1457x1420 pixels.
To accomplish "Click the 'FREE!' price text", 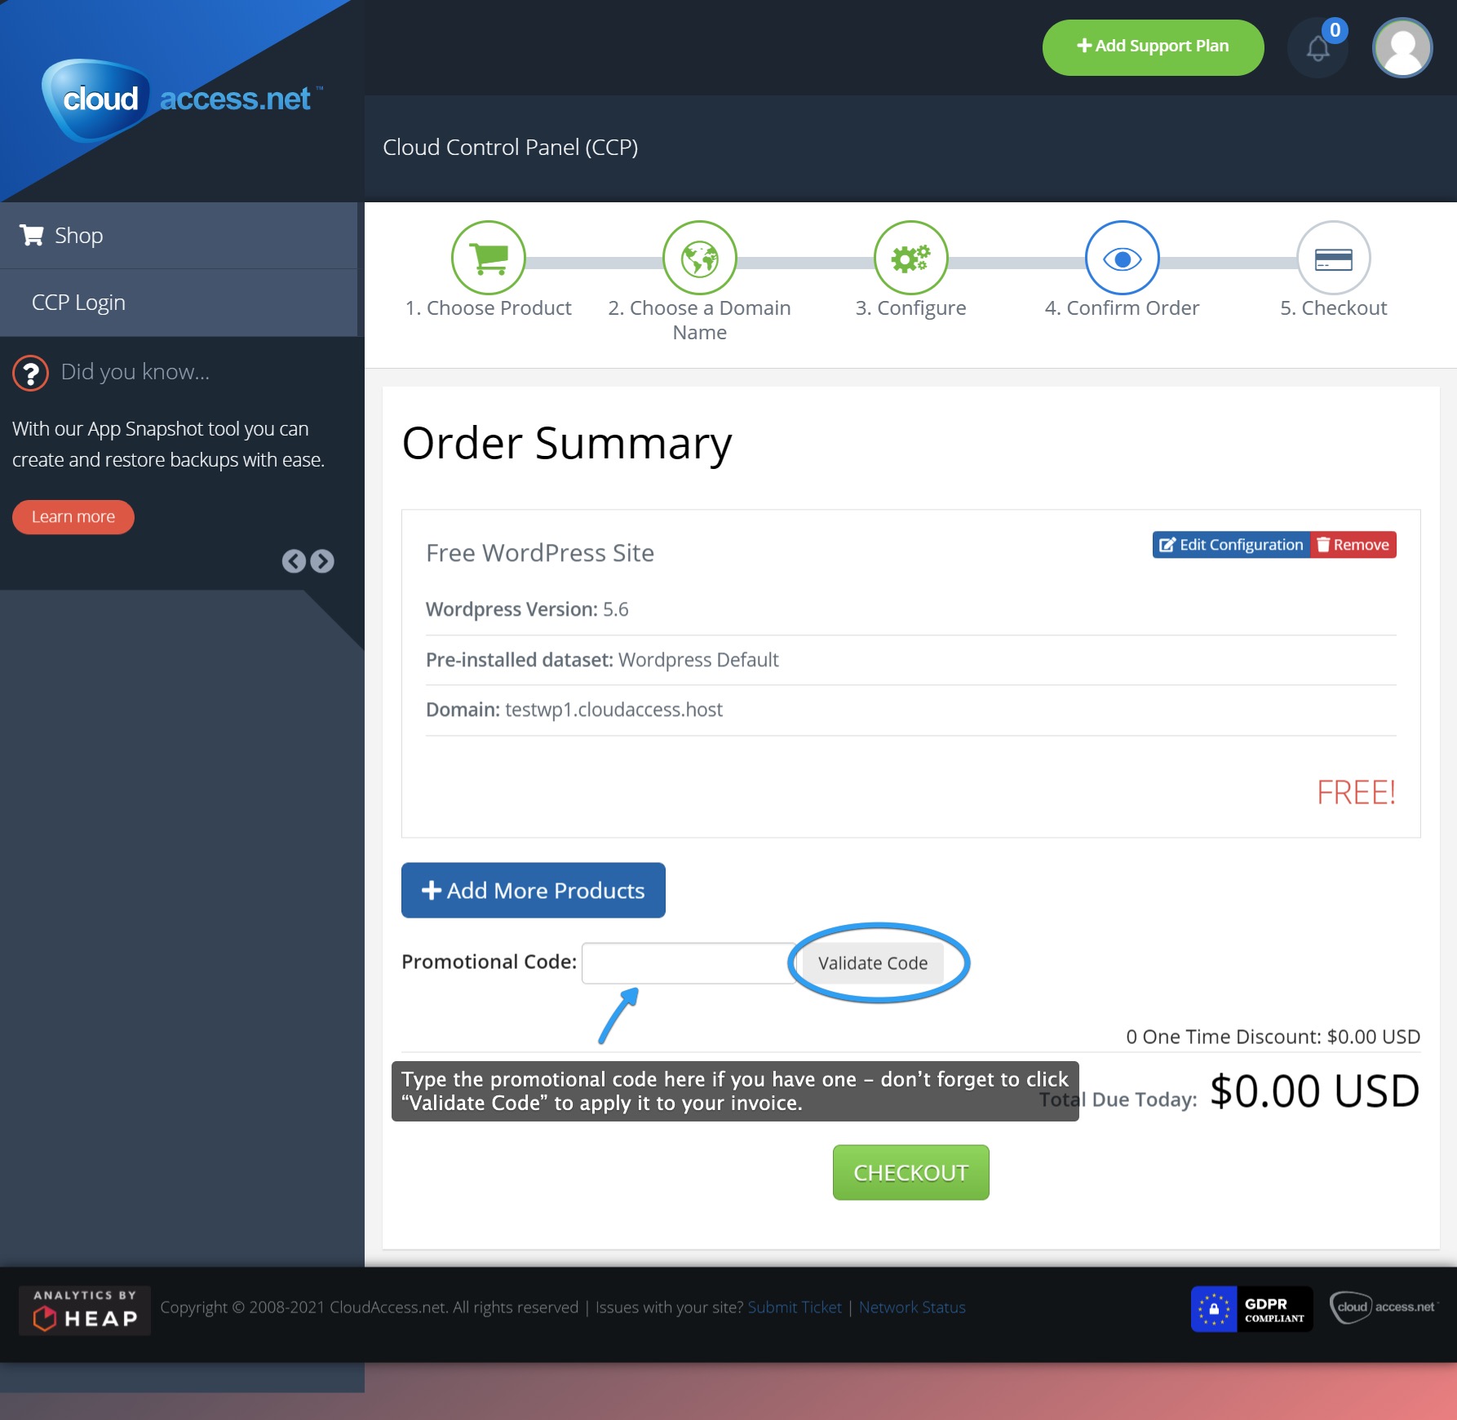I will pyautogui.click(x=1357, y=793).
